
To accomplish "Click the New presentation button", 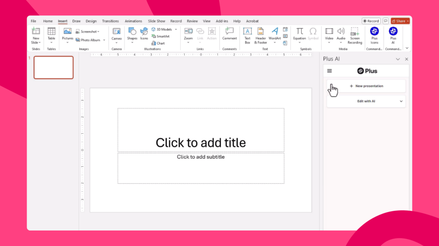I will pos(367,86).
